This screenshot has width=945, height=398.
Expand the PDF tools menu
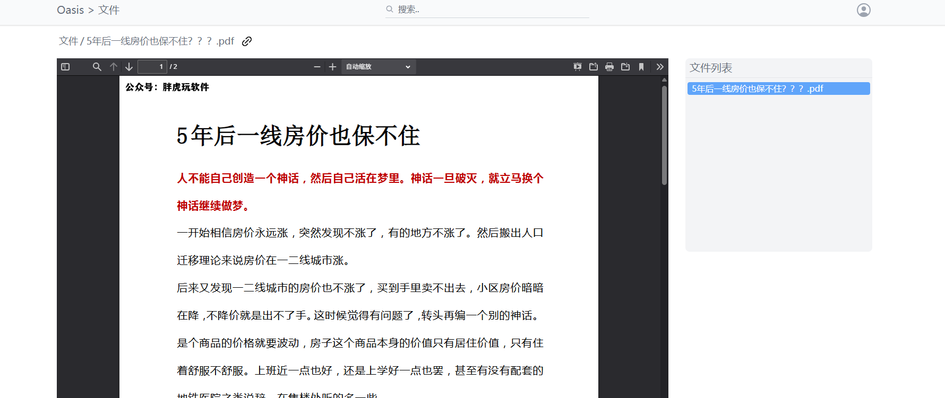pos(660,67)
